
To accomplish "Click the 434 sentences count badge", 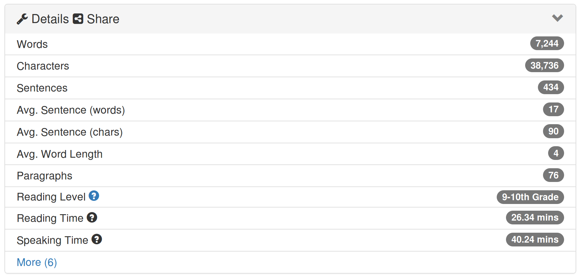I will pos(551,87).
